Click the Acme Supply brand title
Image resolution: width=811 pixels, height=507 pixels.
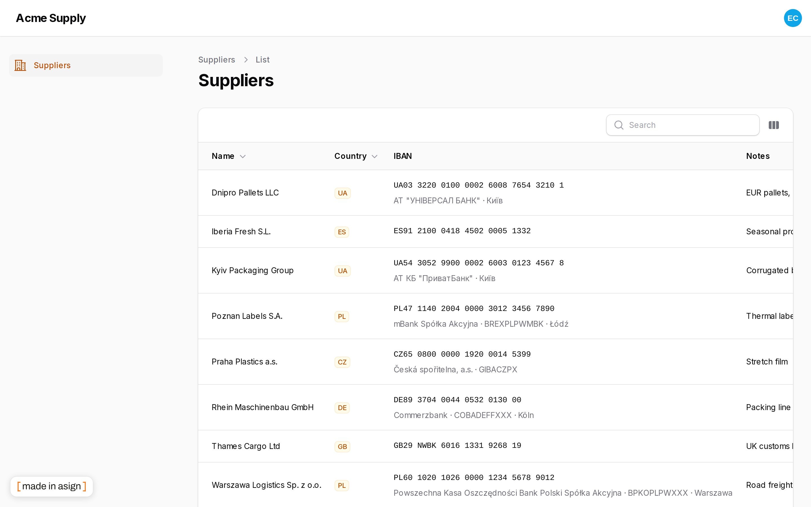pyautogui.click(x=51, y=18)
